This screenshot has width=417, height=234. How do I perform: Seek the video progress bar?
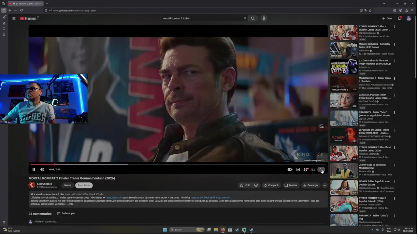(178, 164)
